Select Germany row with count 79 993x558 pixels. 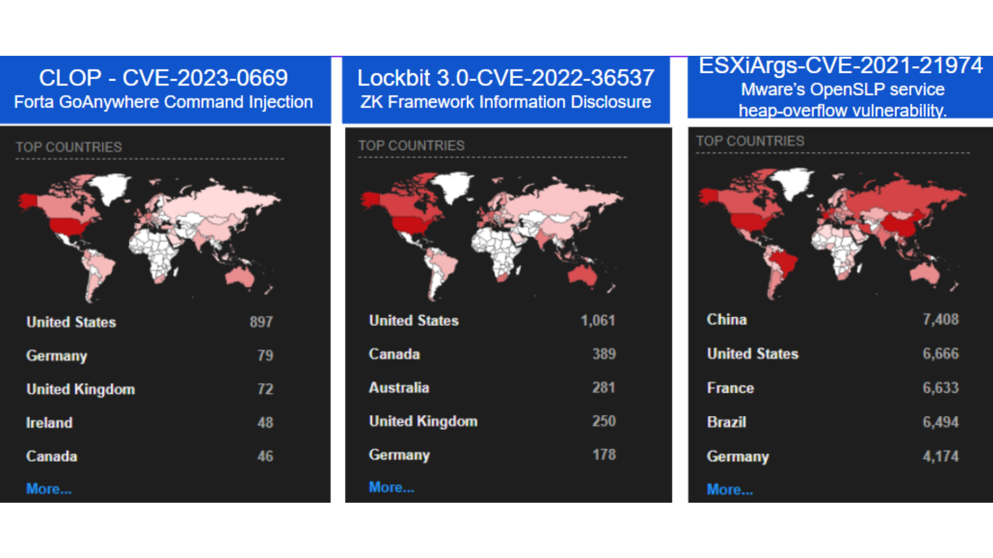149,355
